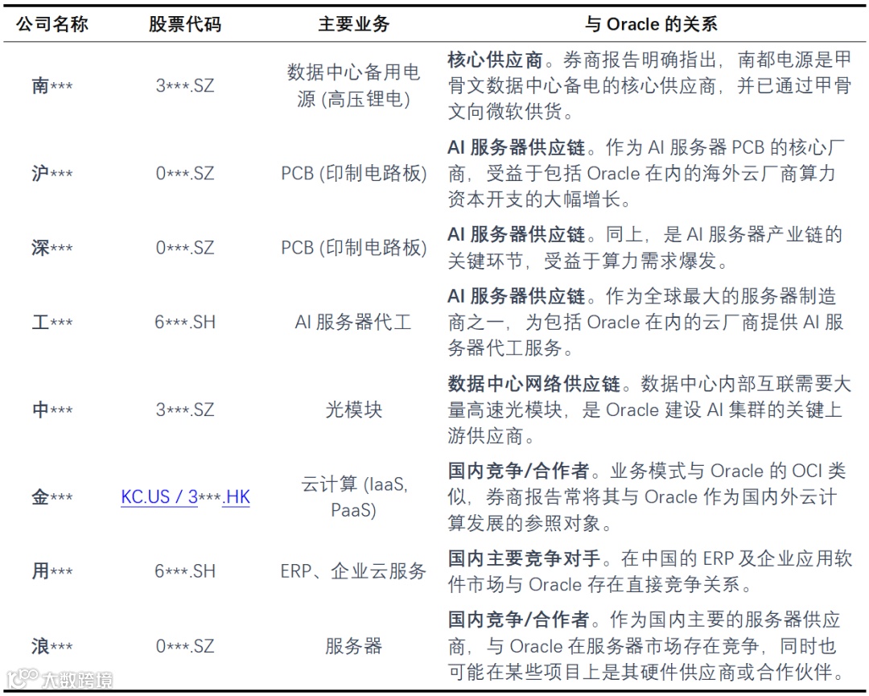Select company name 浪***
This screenshot has height=696, width=869.
(x=52, y=646)
